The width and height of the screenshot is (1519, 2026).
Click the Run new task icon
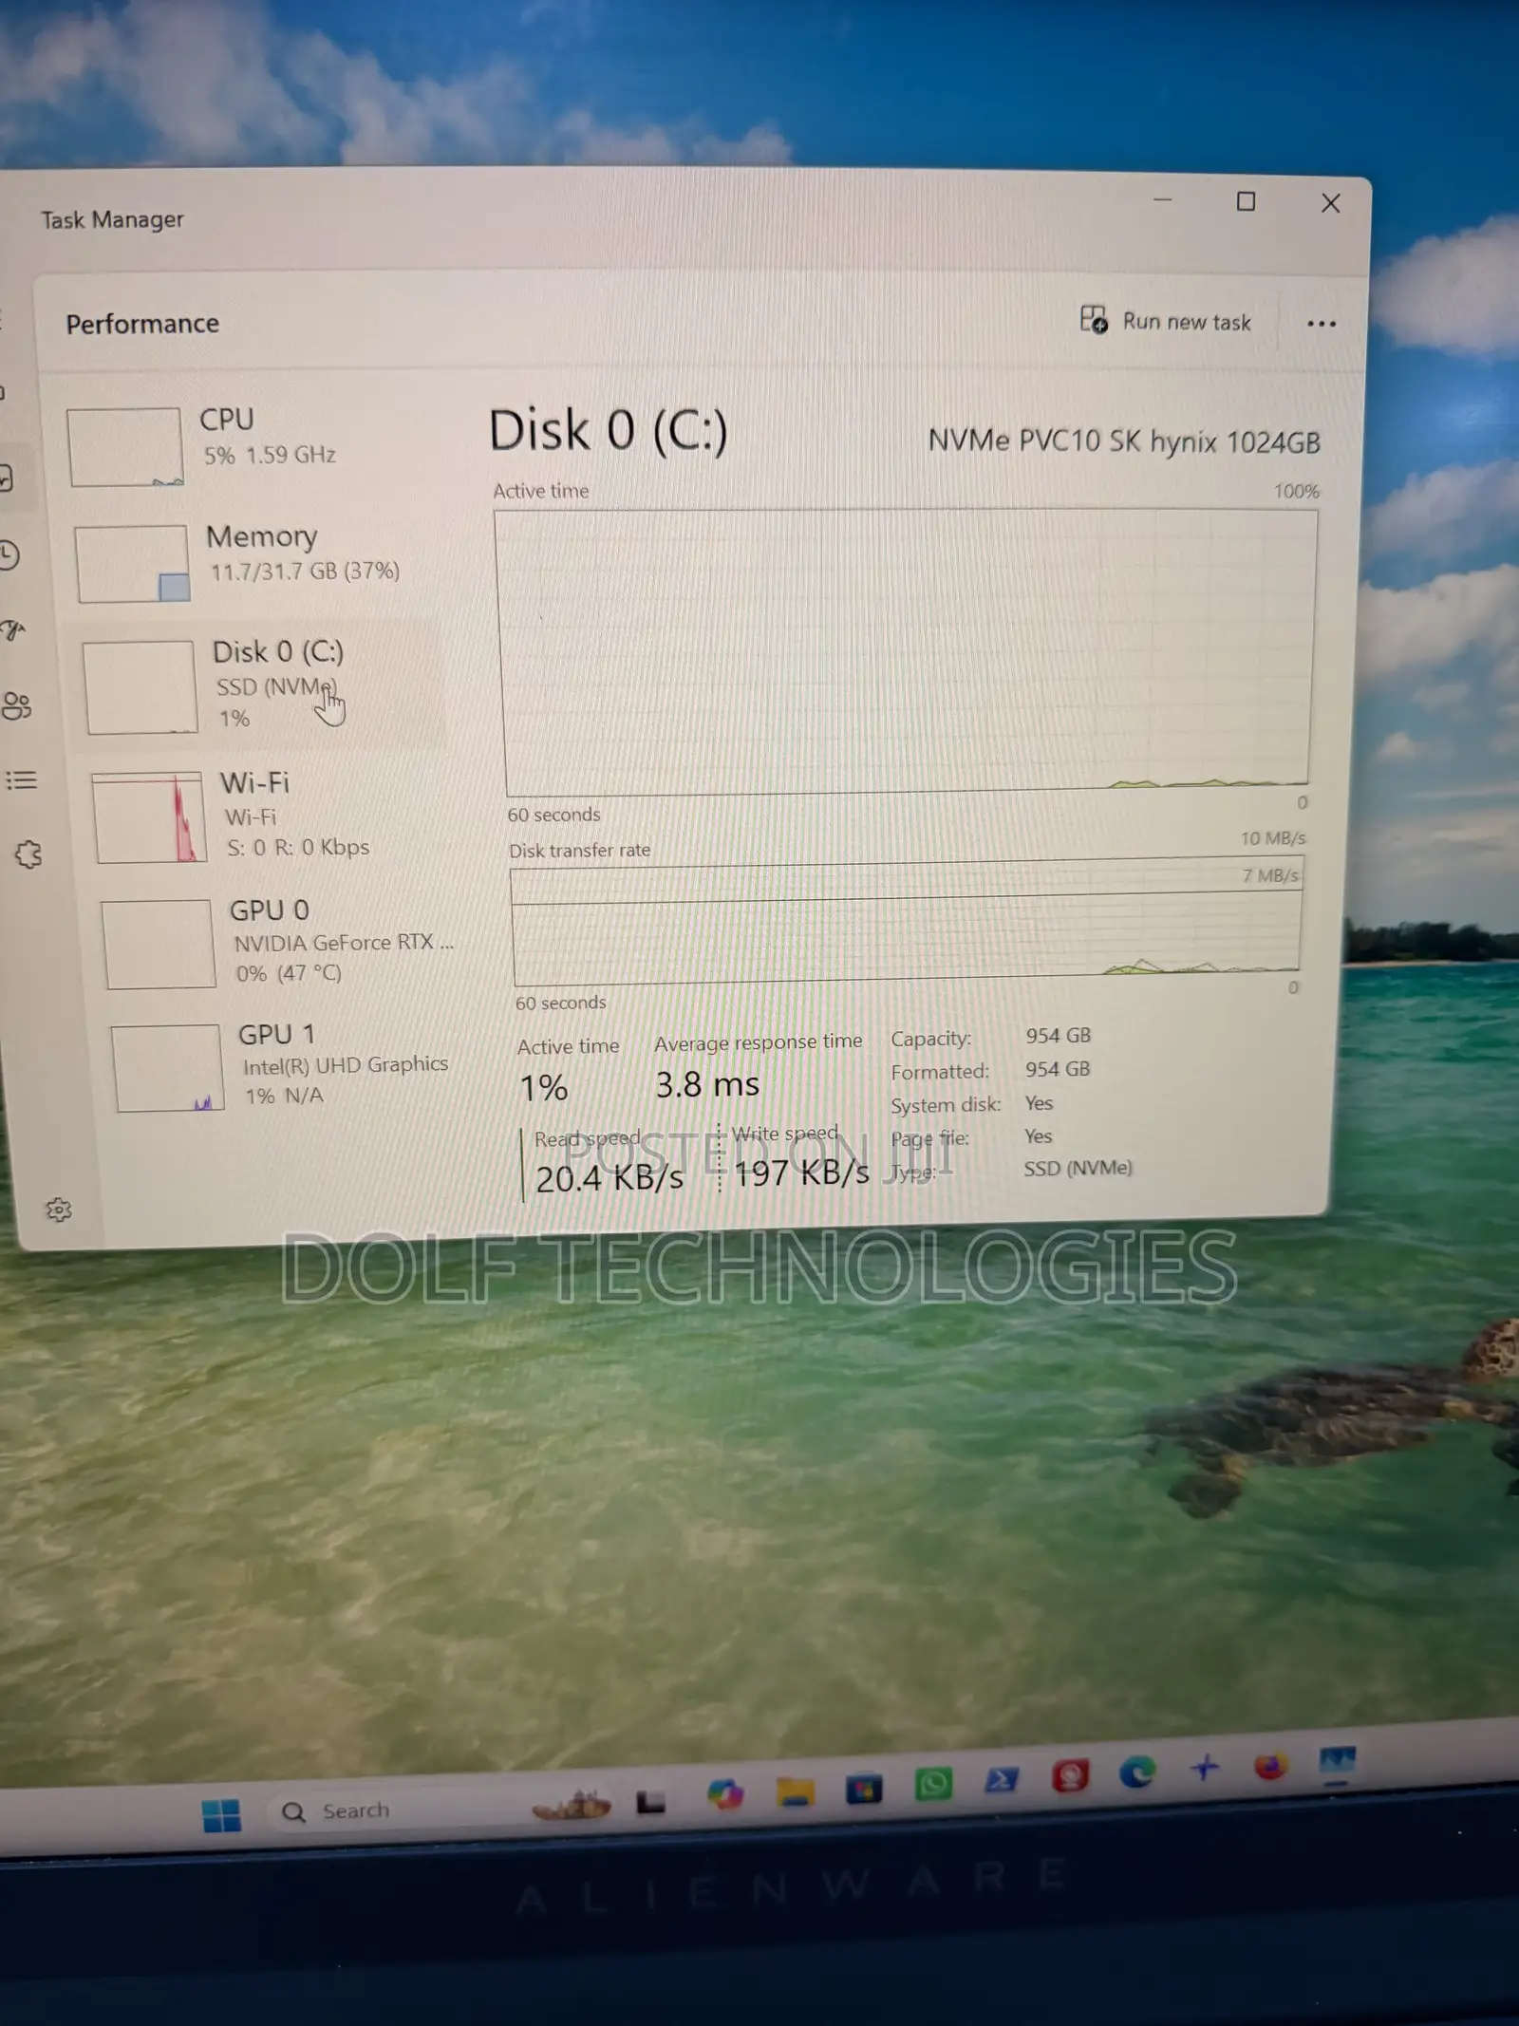[x=1094, y=320]
